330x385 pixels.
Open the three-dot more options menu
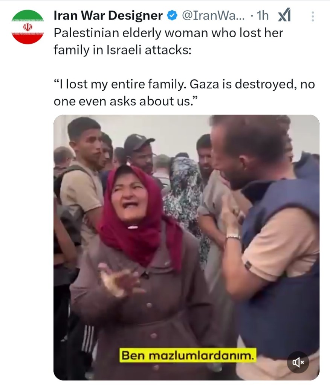(313, 16)
